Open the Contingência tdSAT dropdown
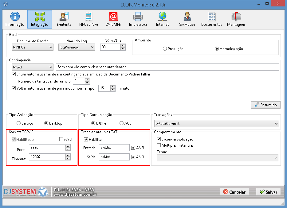Image resolution: width=287 pixels, height=208 pixels. pyautogui.click(x=32, y=67)
